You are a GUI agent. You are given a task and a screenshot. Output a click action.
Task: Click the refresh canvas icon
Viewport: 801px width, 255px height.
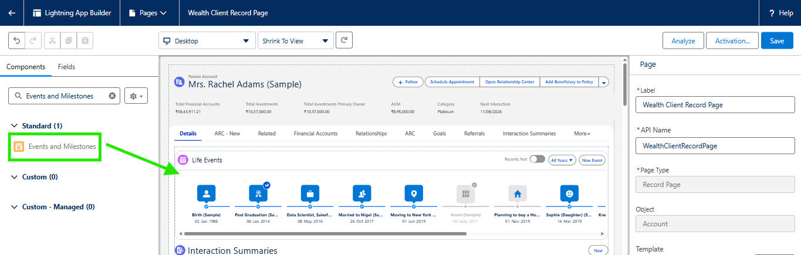pyautogui.click(x=344, y=40)
